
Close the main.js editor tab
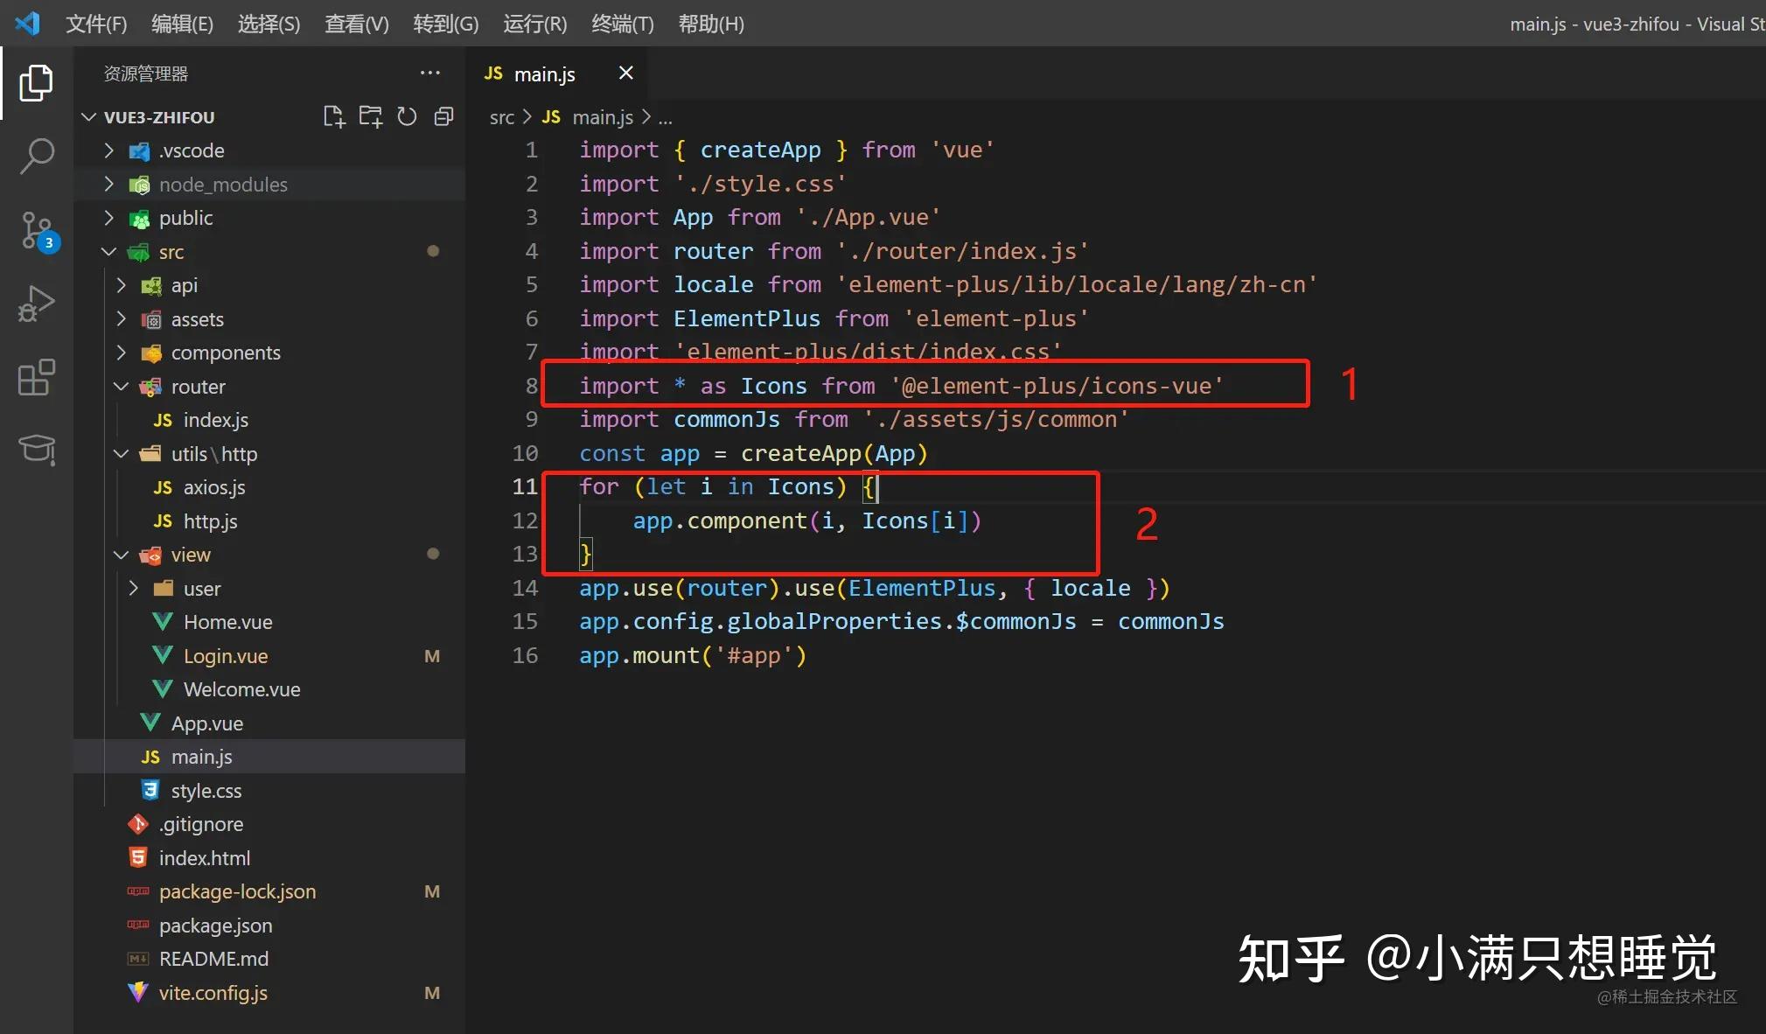[x=625, y=73]
